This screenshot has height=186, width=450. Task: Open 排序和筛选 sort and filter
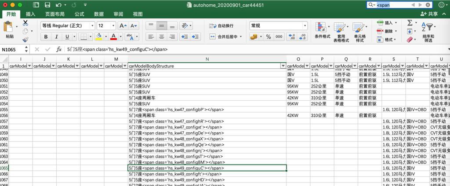pos(428,32)
